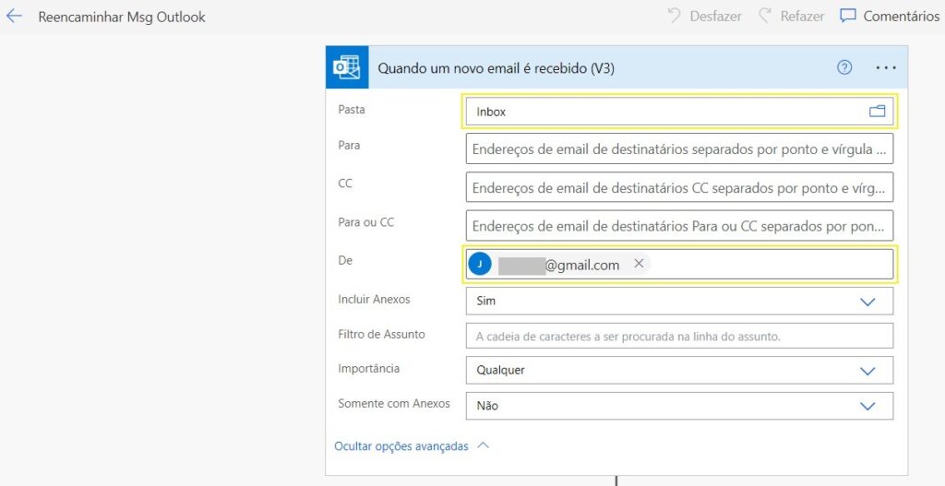Click the Outlook connector icon
Screen dimensions: 945x486
pos(347,67)
